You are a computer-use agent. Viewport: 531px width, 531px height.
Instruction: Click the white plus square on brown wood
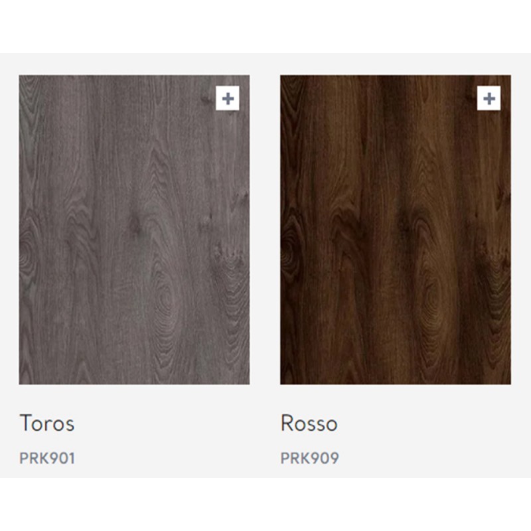[x=489, y=98]
